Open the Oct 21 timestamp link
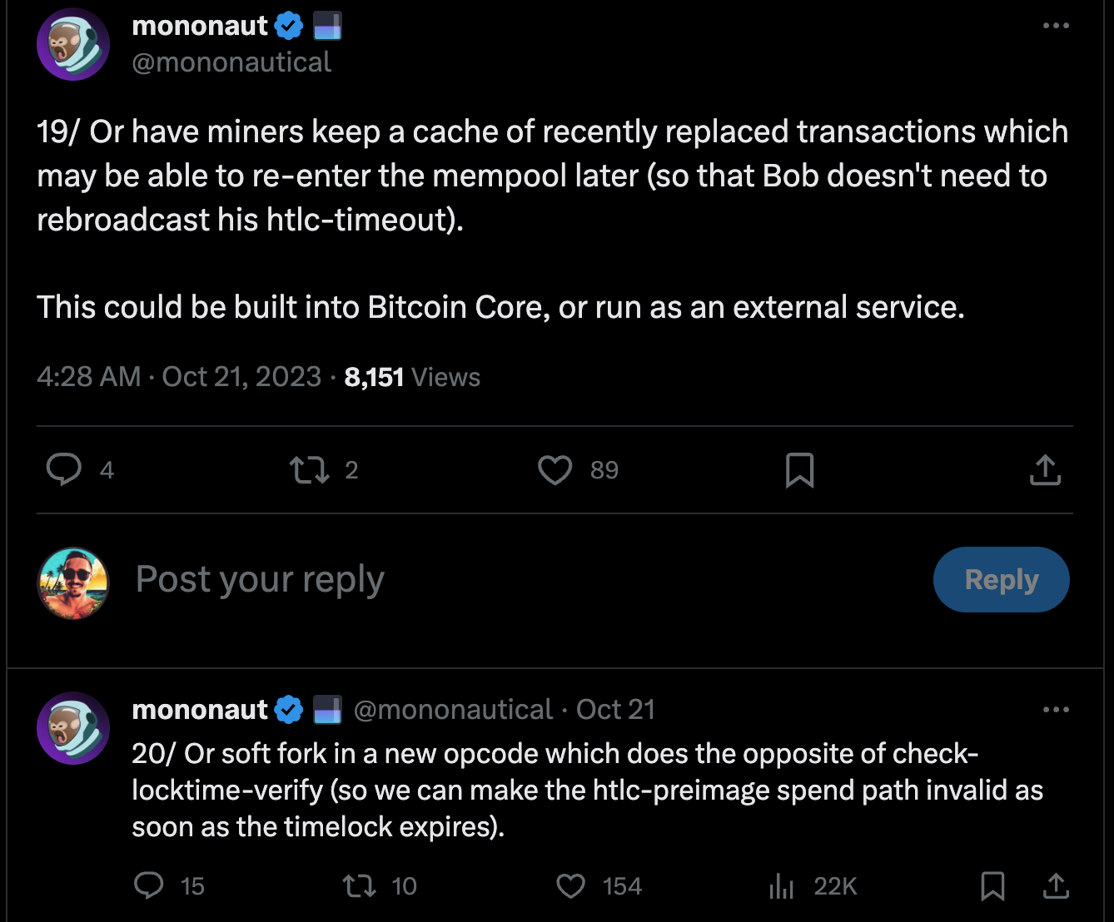The height and width of the screenshot is (922, 1114). click(x=615, y=710)
